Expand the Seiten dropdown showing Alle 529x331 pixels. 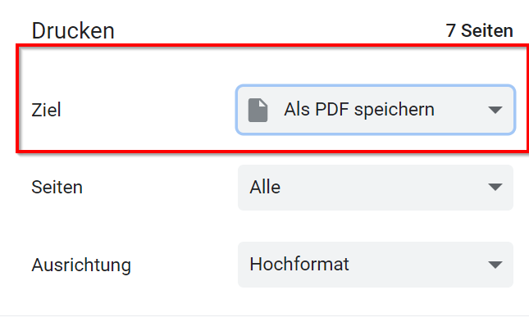click(x=376, y=188)
